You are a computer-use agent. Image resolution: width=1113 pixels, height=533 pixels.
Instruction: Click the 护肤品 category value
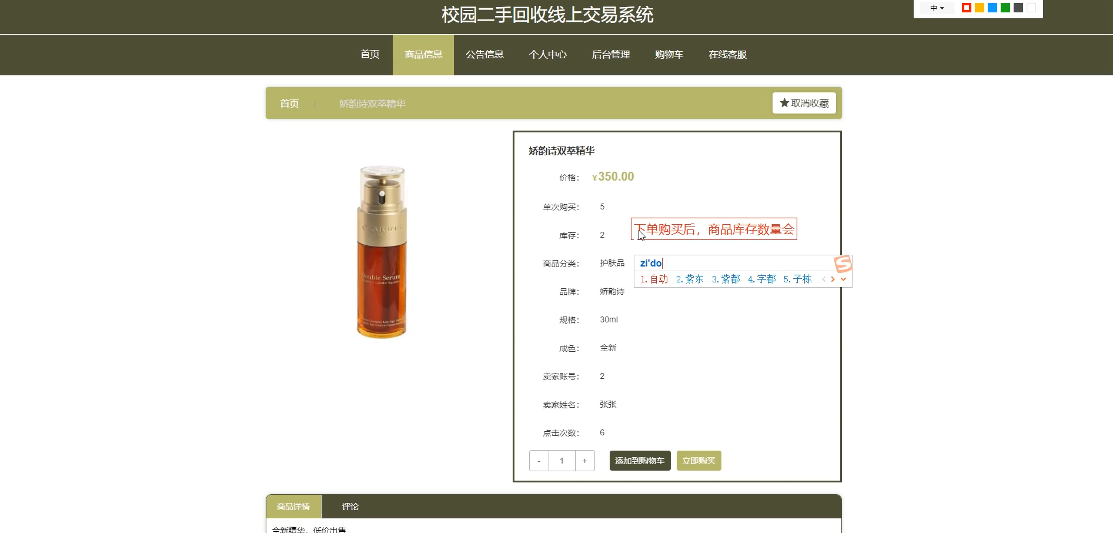point(612,263)
